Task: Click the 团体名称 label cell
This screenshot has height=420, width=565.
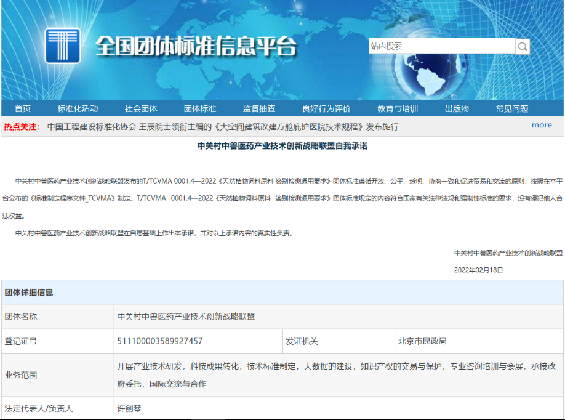Action: click(57, 317)
